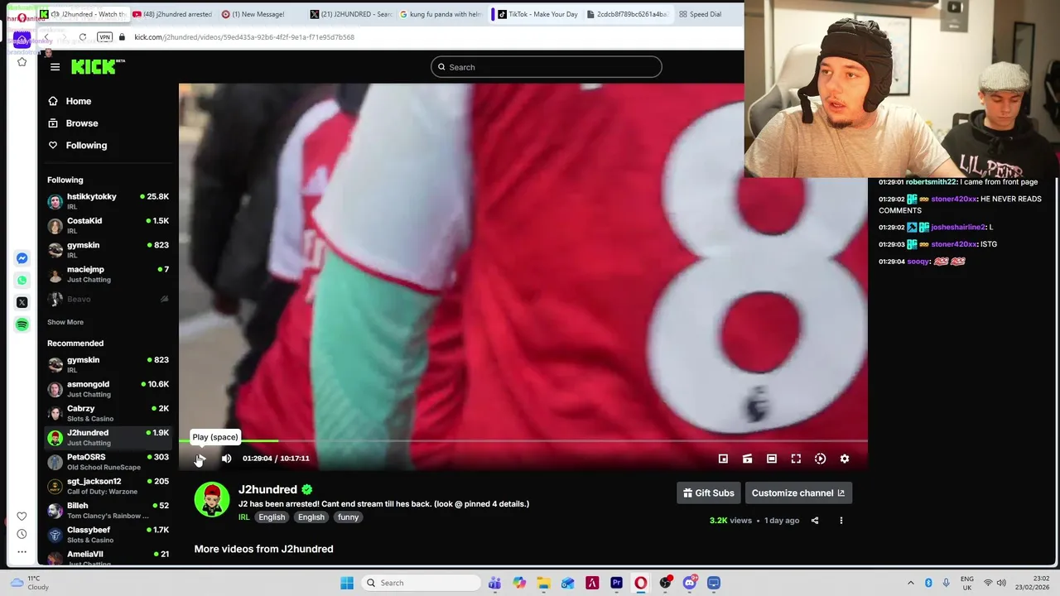Open WhatsApp in the Opera sidebar

(x=22, y=280)
